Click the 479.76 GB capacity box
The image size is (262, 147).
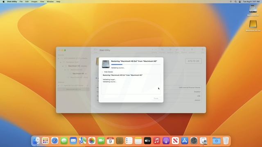click(193, 61)
